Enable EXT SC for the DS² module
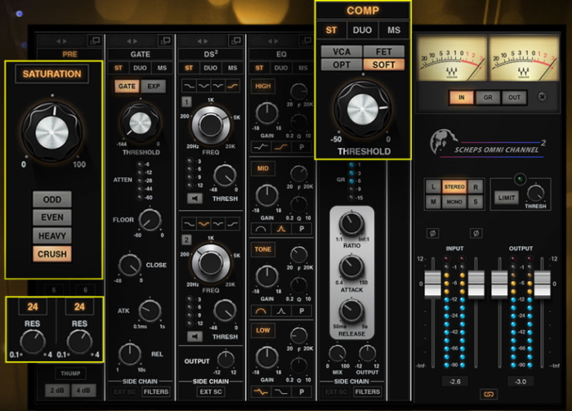The width and height of the screenshot is (572, 411). tap(211, 392)
